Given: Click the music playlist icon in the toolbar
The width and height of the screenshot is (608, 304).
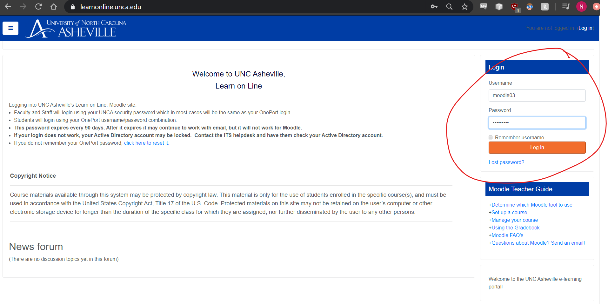Looking at the screenshot, I should point(565,7).
